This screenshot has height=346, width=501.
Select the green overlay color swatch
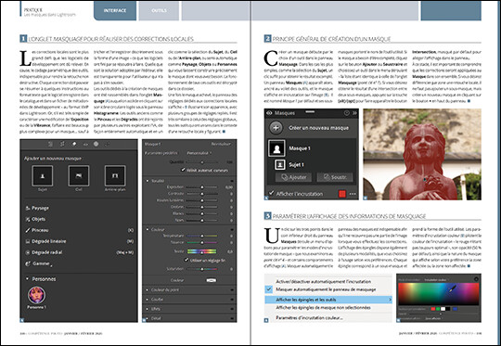pyautogui.click(x=438, y=309)
